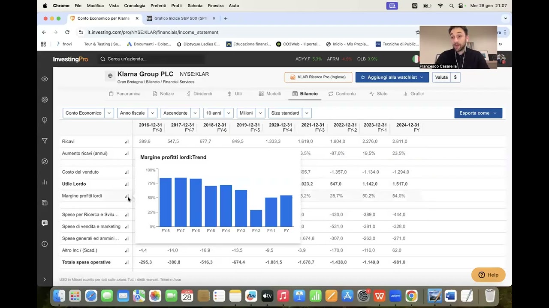
Task: Open the bookmarks apps grid icon
Action: pos(43,44)
